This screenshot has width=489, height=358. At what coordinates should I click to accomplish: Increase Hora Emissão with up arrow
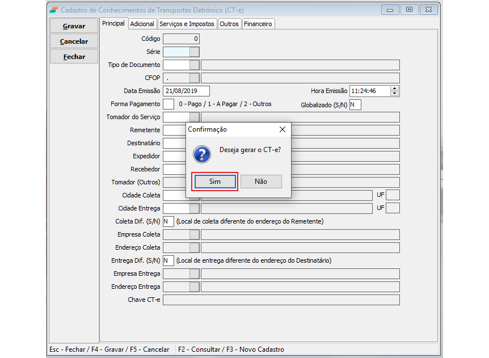pyautogui.click(x=395, y=89)
